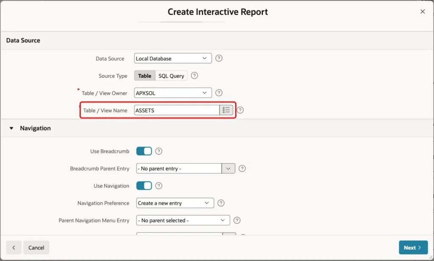This screenshot has height=261, width=434.
Task: Open the Breadcrumb Parent Entry chevron
Action: pyautogui.click(x=228, y=169)
